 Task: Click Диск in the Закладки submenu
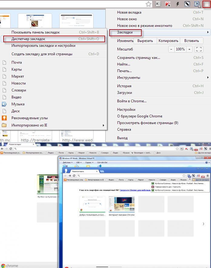55,111
